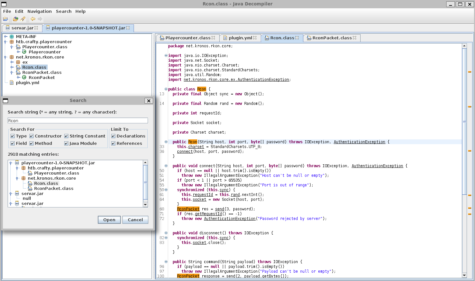Click the plugin.yml file icon in tree
The width and height of the screenshot is (475, 281).
12,82
